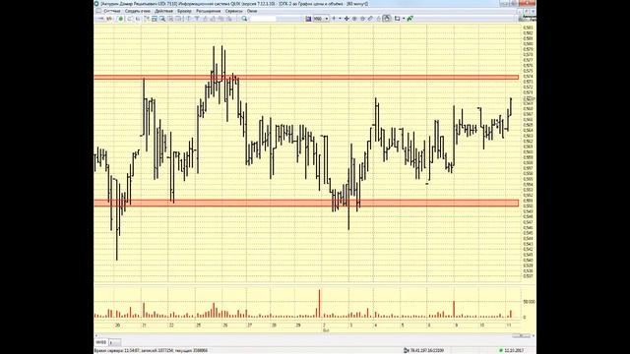Focus the search field beside the magnifier
Image resolution: width=630 pixels, height=354 pixels.
(263, 19)
